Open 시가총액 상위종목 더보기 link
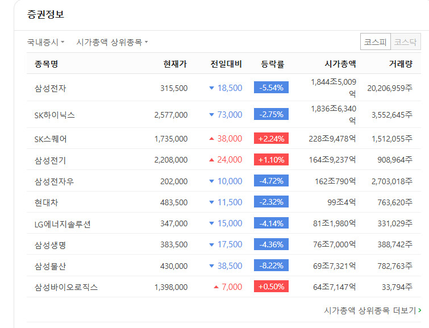This screenshot has width=429, height=328. click(373, 310)
